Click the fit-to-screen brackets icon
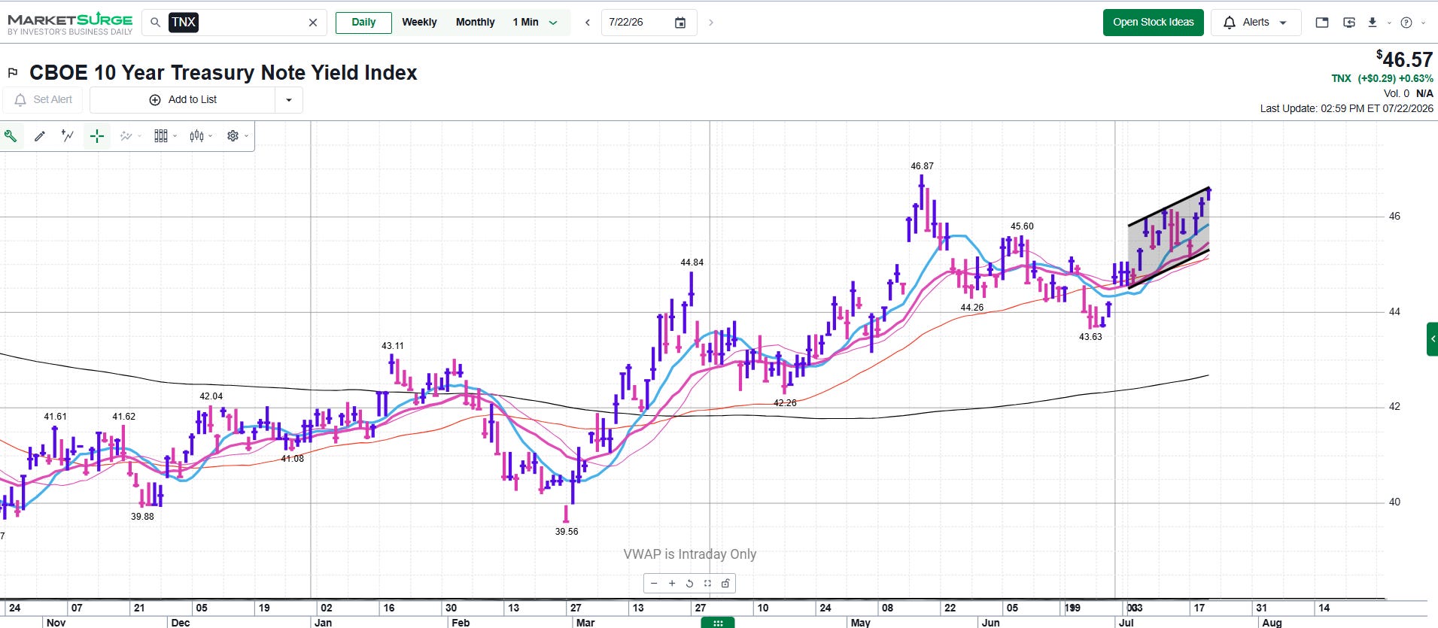Screen dimensions: 1438x628 point(707,584)
